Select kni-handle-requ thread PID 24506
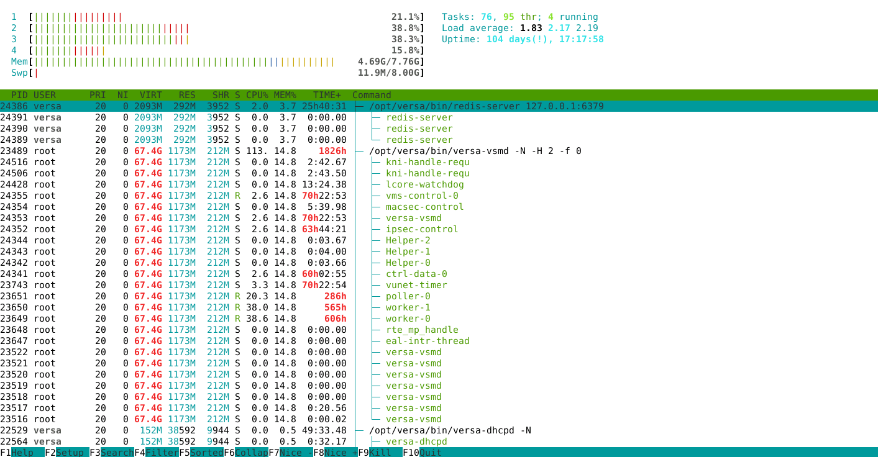The width and height of the screenshot is (878, 457). coord(439,173)
